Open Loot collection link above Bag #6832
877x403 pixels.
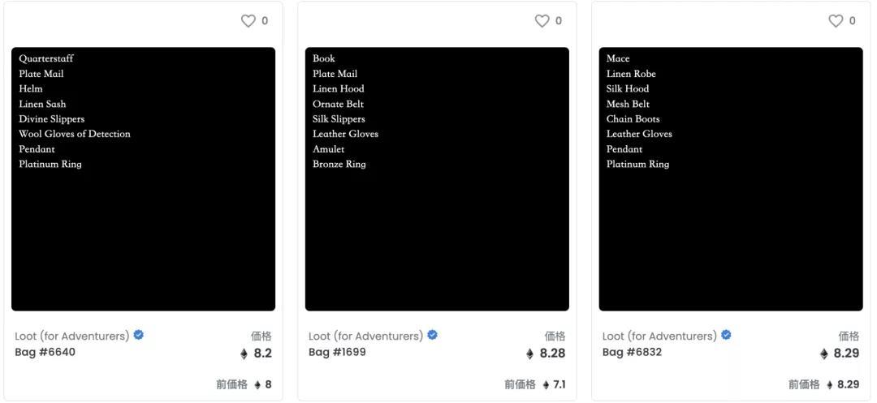pyautogui.click(x=659, y=336)
